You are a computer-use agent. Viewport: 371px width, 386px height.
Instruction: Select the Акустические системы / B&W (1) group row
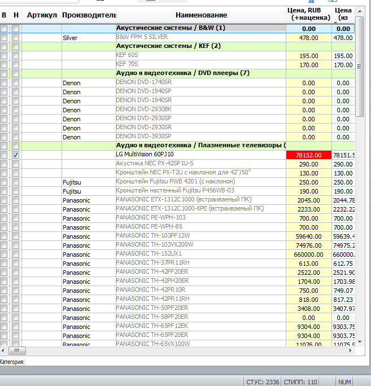[x=201, y=28]
